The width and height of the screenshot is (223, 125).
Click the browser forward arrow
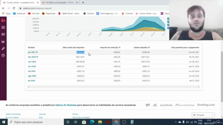pyautogui.click(x=8, y=8)
